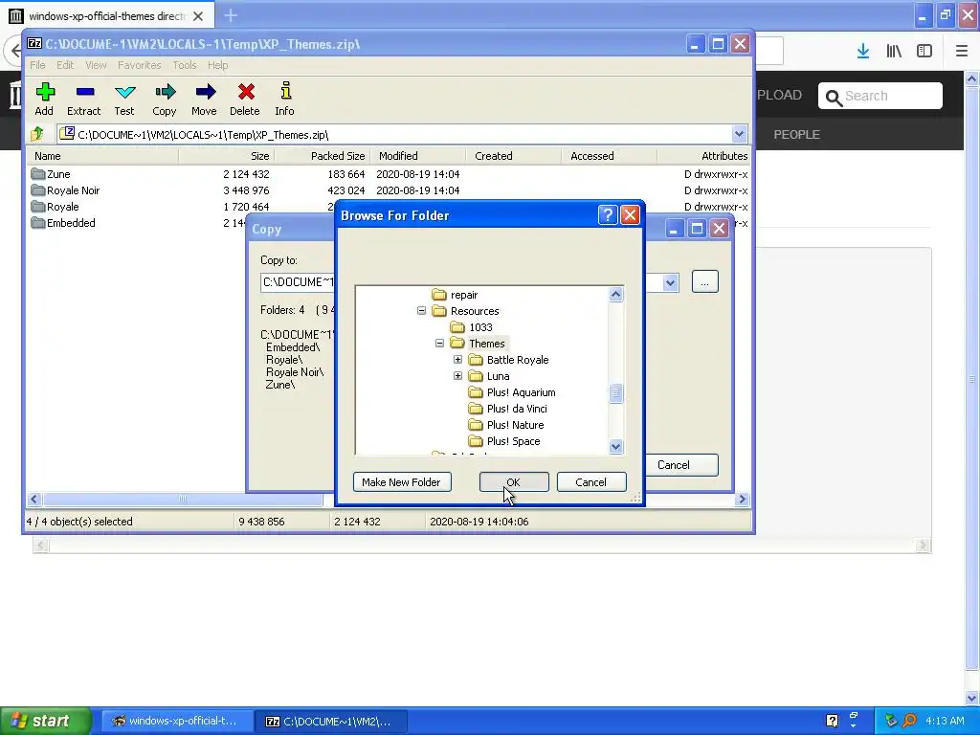
Task: Click Cancel in Browse For Folder dialog
Action: (x=591, y=482)
